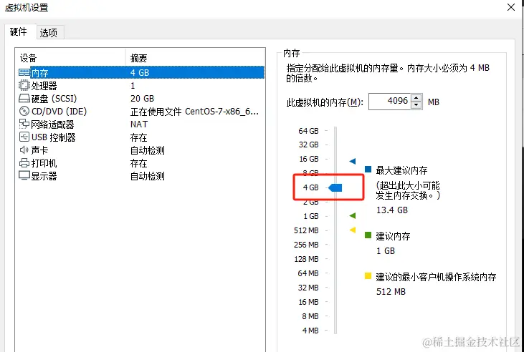Click the 256 MB label on memory scale

(x=306, y=245)
